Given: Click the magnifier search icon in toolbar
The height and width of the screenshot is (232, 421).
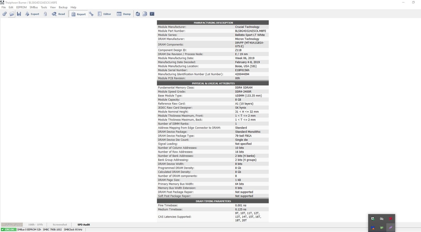Looking at the screenshot, I should [x=138, y=14].
